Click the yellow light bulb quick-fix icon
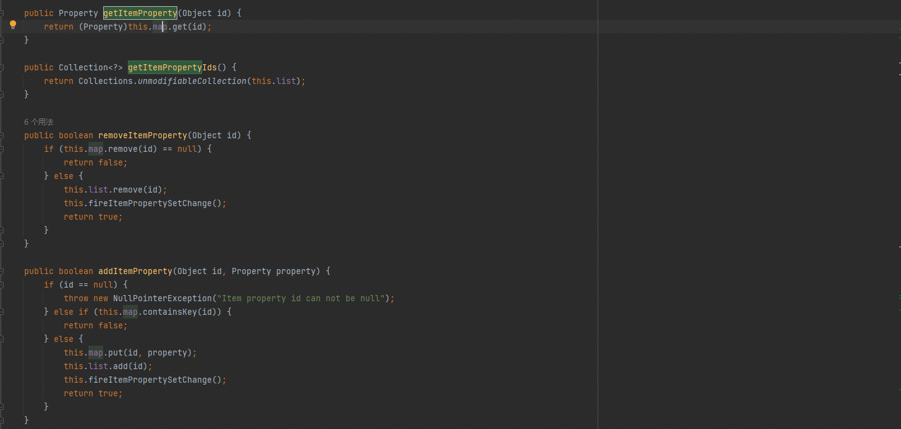 pos(12,25)
